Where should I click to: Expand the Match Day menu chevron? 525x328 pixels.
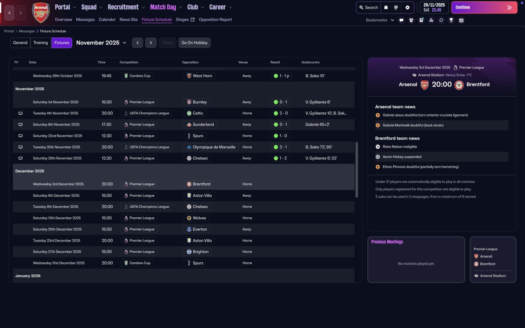click(180, 7)
